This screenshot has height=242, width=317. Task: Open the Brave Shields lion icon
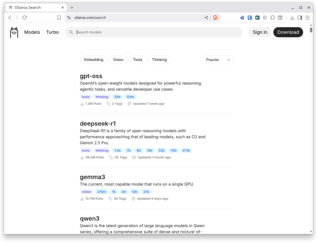[x=215, y=18]
